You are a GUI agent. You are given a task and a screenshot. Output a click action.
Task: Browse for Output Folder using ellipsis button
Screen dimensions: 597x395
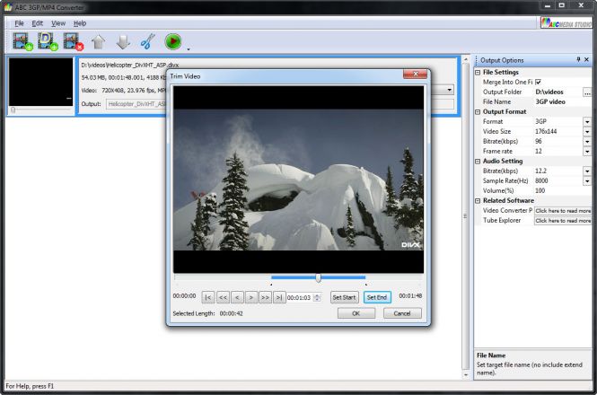tap(587, 92)
